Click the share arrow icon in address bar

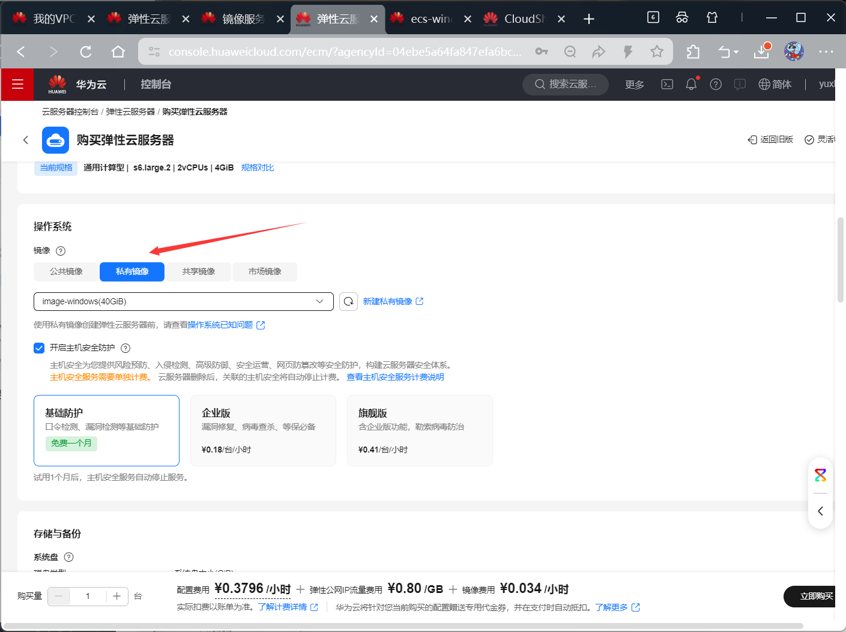coord(599,52)
